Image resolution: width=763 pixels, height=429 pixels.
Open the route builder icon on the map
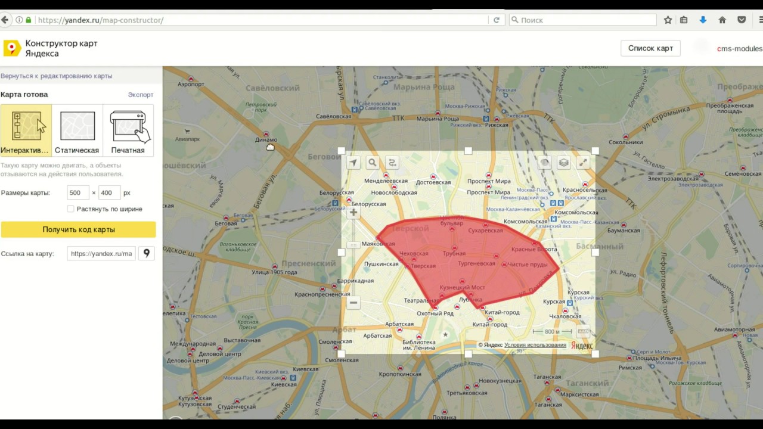[392, 163]
